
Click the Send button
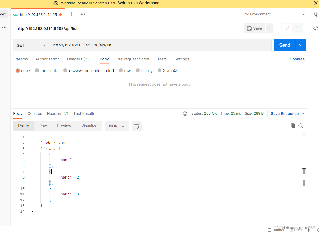pyautogui.click(x=284, y=45)
